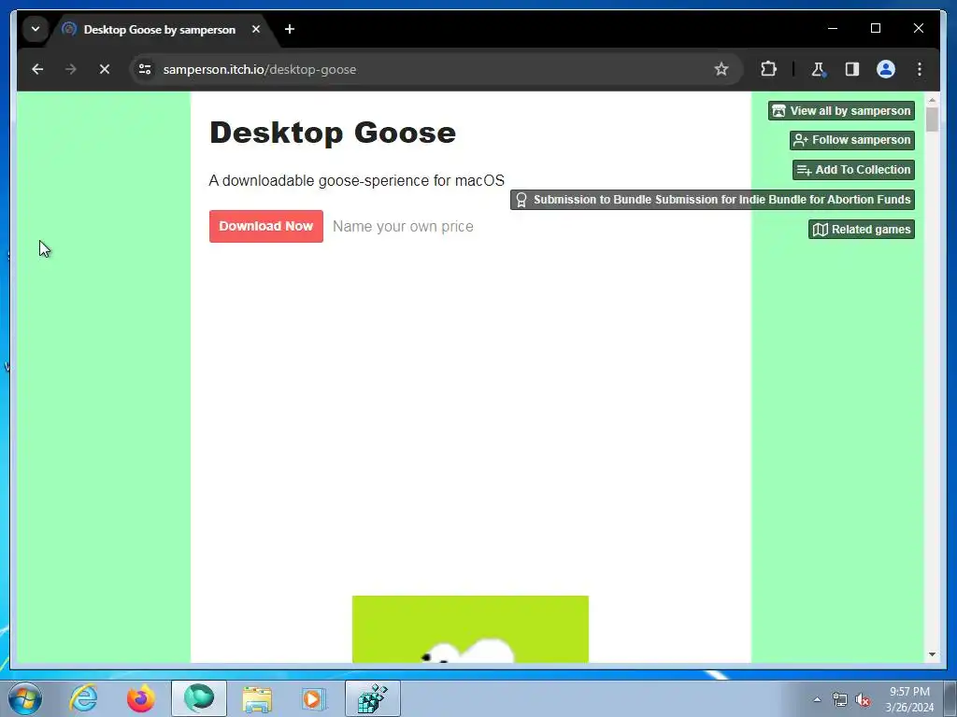
Task: Click the goose image thumbnail
Action: (x=471, y=629)
